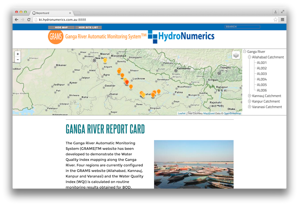
Task: Select site AL004 in the tree
Action: [262, 79]
